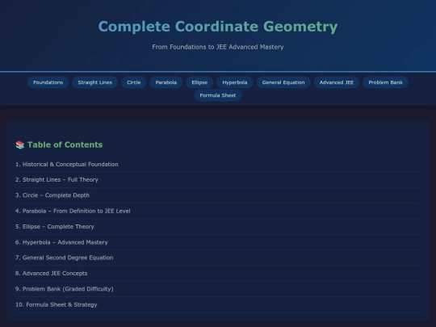436x327 pixels.
Task: Open '5. Ellipse – Complete Theory'
Action: [55, 227]
